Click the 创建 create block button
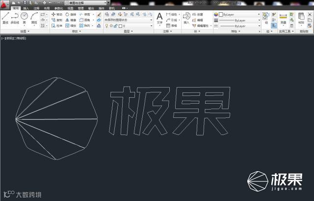This screenshot has width=314, height=201. point(198,14)
